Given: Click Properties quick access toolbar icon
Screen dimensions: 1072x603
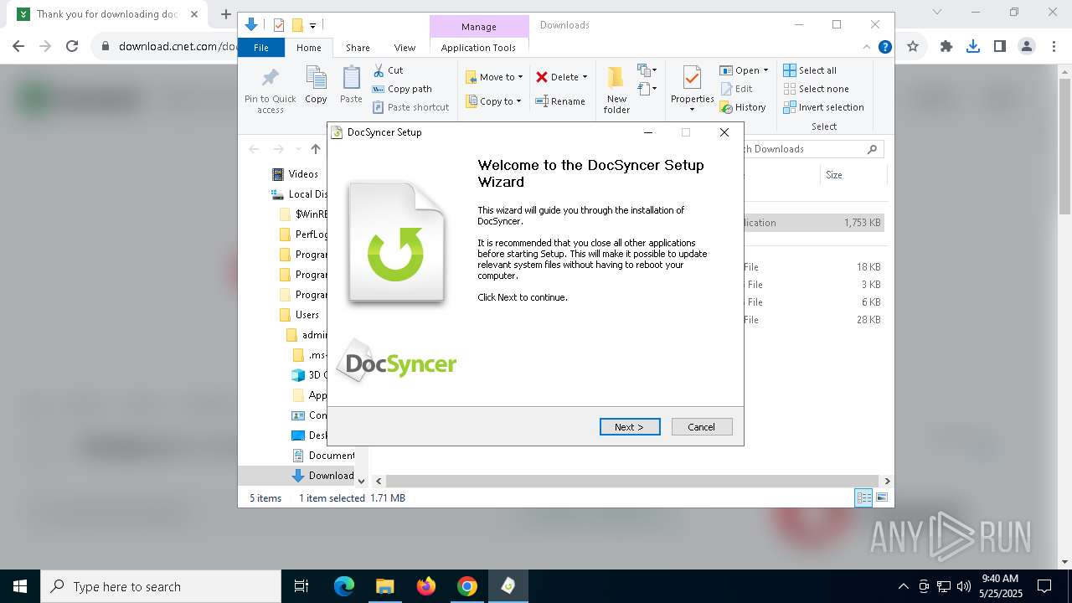Looking at the screenshot, I should [x=280, y=25].
